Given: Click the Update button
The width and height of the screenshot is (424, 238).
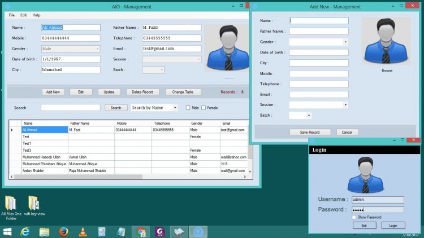Looking at the screenshot, I should click(x=109, y=92).
